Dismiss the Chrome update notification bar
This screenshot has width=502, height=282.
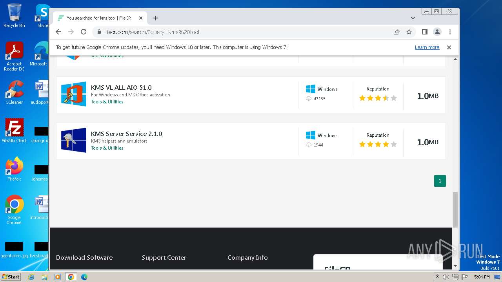449,47
